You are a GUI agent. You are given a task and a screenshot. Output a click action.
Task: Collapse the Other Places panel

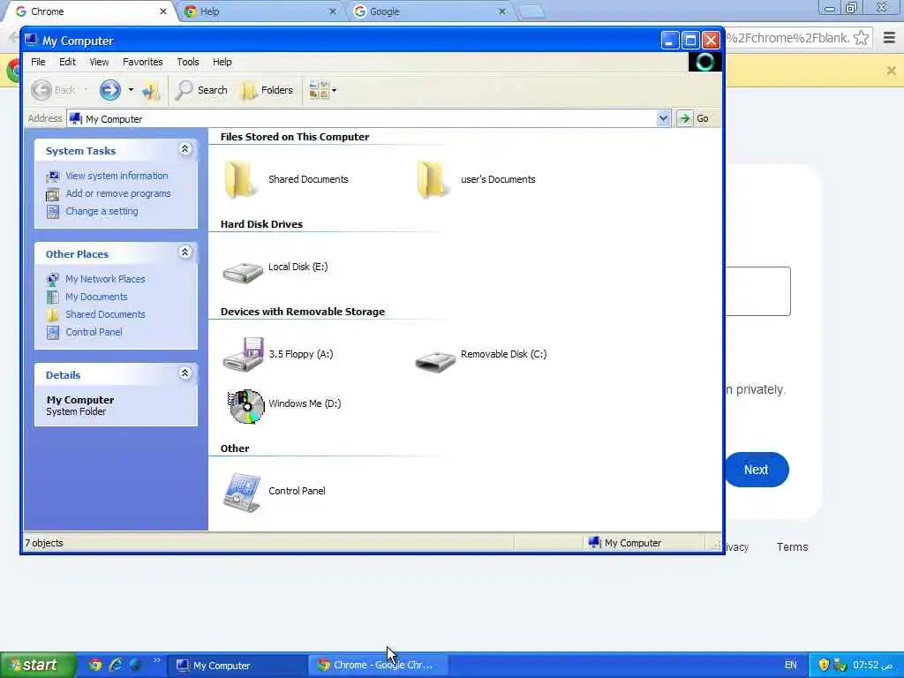pyautogui.click(x=185, y=252)
